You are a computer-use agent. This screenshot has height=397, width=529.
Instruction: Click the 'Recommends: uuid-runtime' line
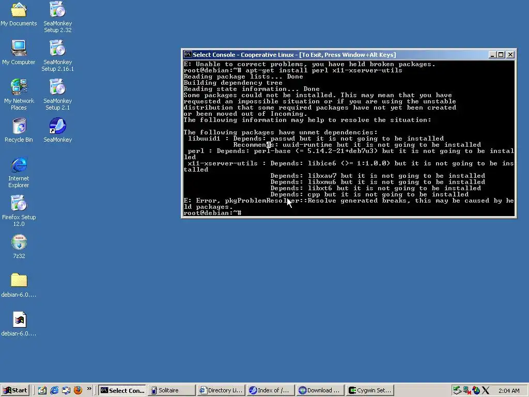[357, 145]
